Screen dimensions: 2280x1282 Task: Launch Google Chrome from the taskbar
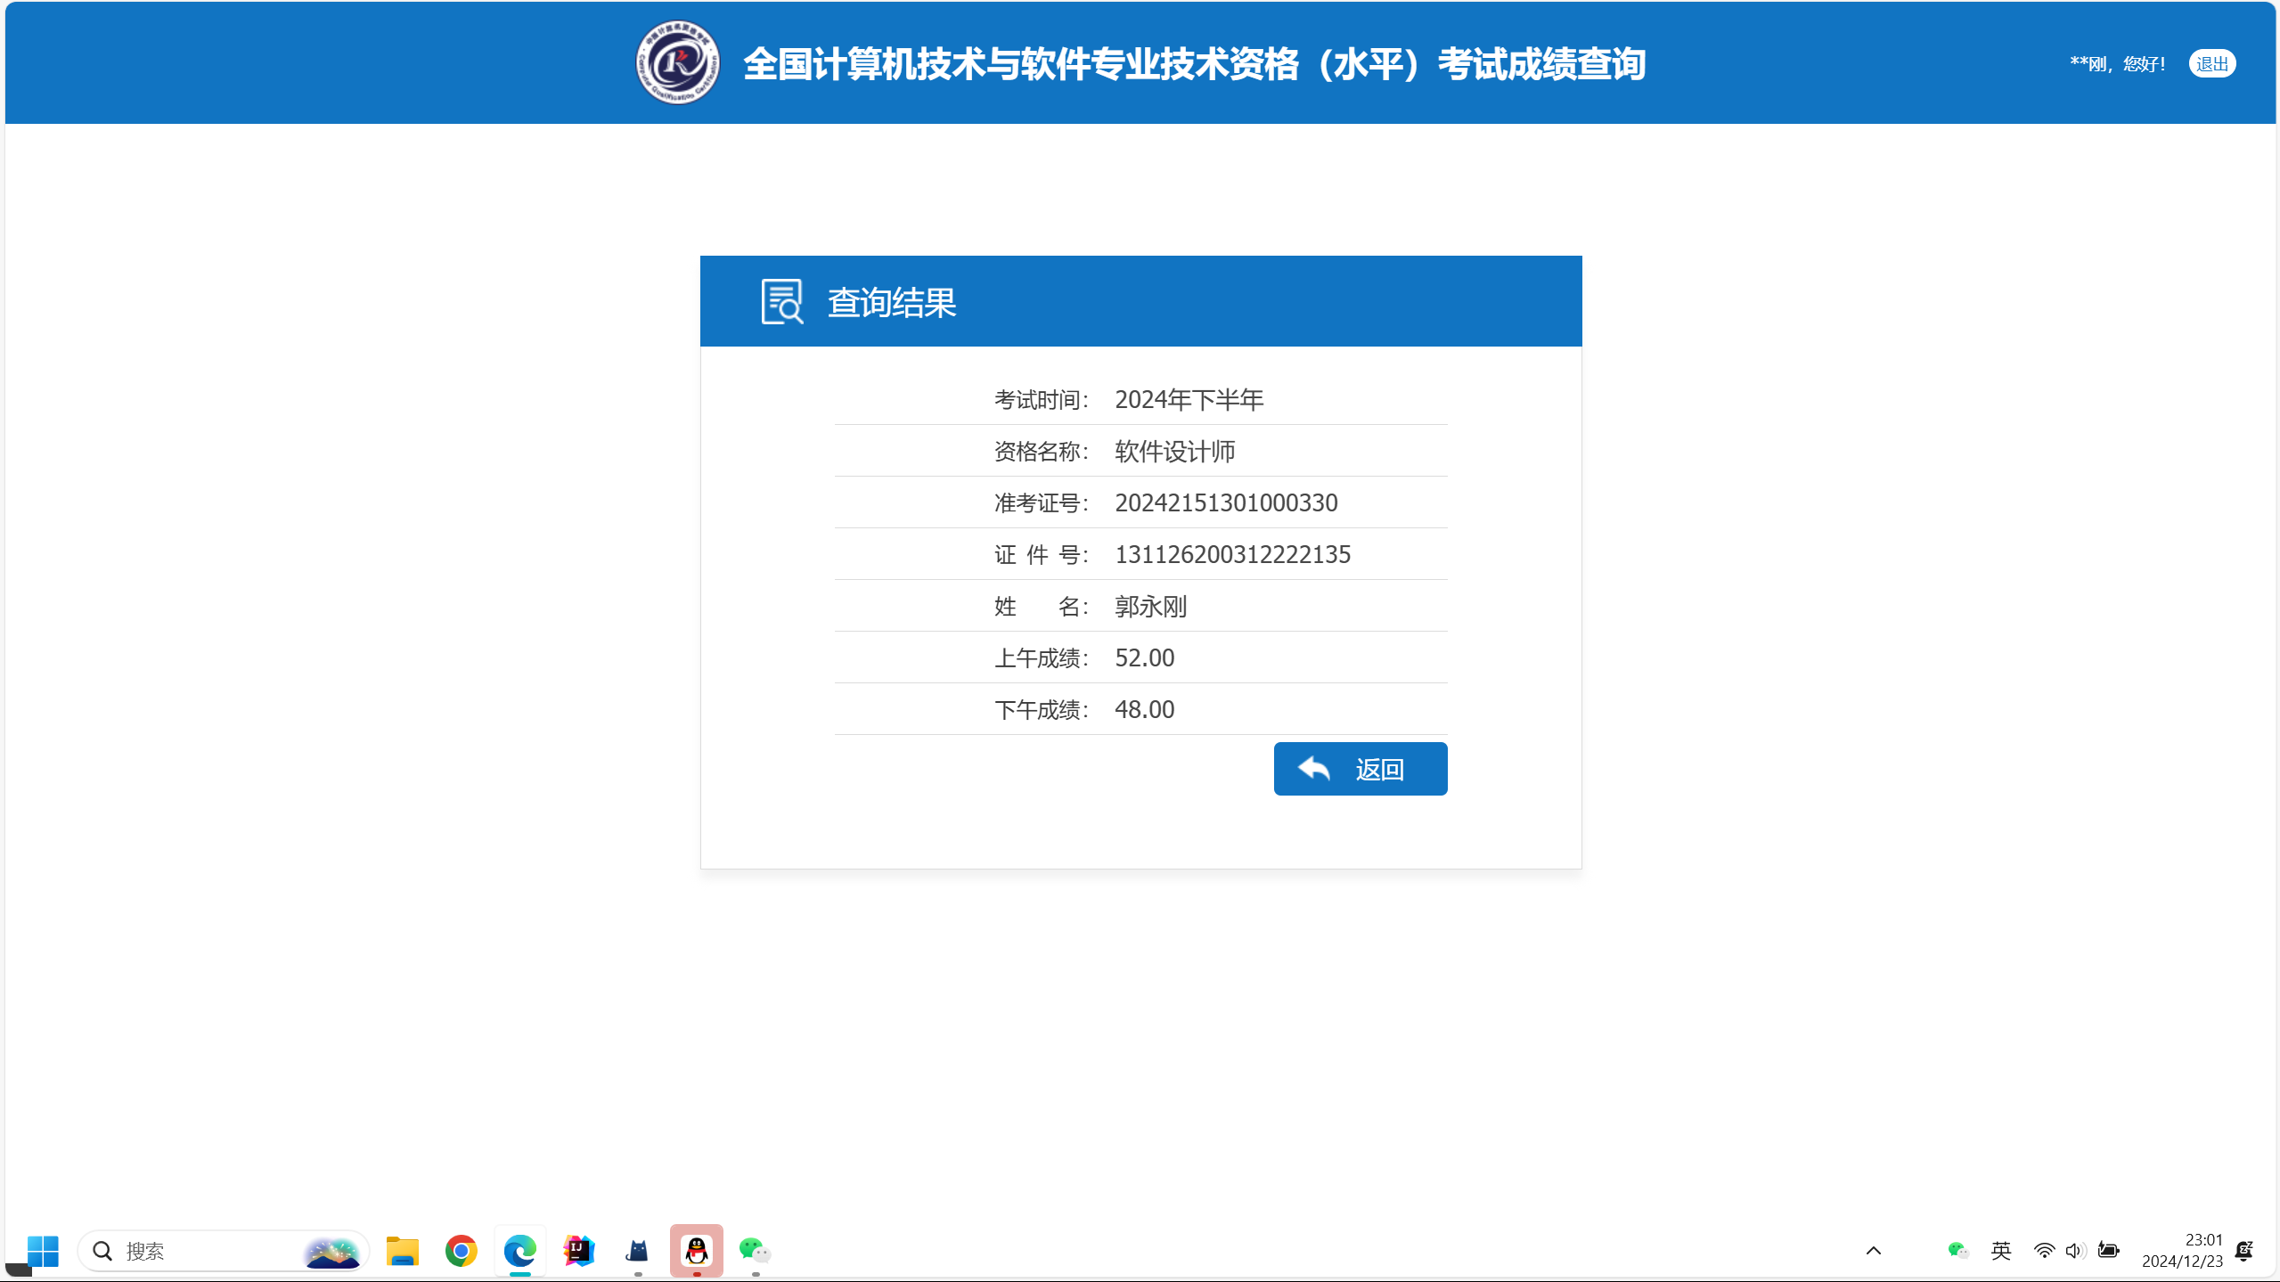pyautogui.click(x=461, y=1251)
